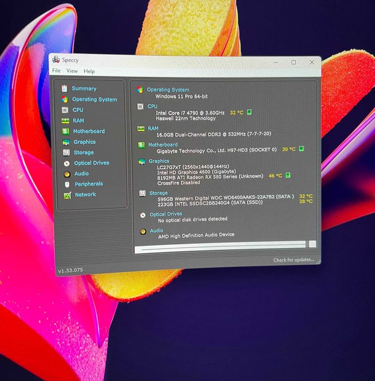Screen dimensions: 375x381
Task: Select Storage in the sidebar
Action: [x=84, y=153]
